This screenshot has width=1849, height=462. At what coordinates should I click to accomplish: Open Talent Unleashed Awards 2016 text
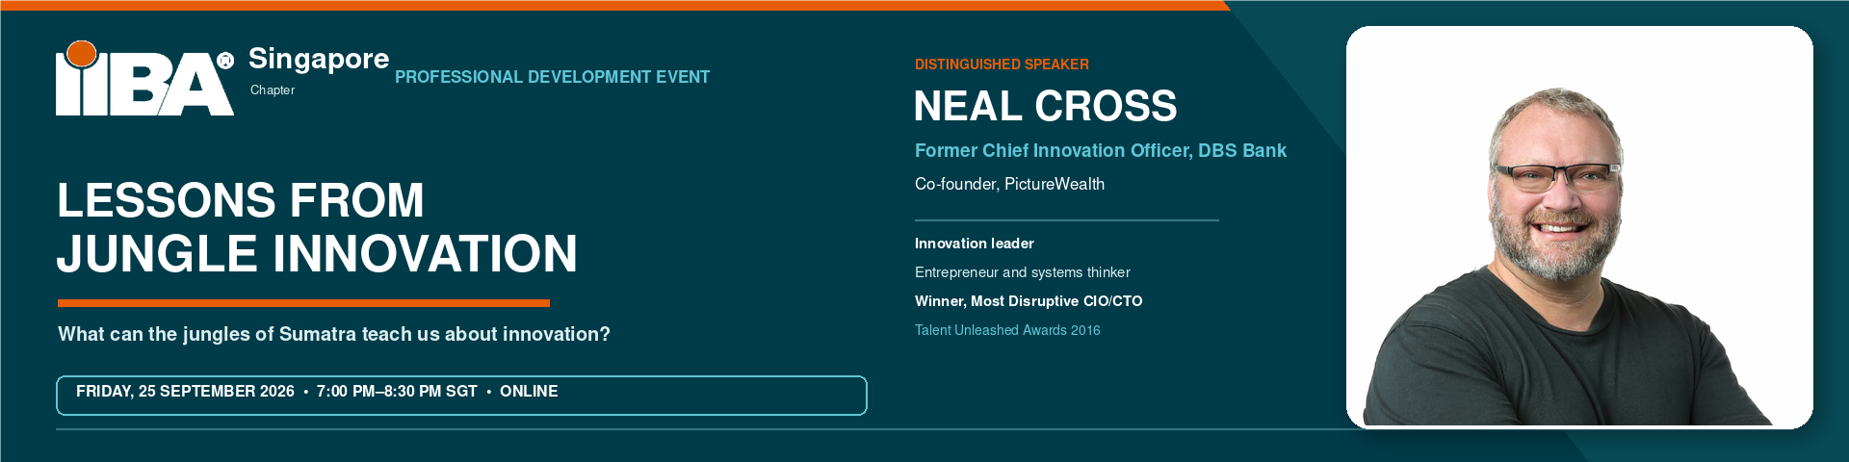(1007, 330)
